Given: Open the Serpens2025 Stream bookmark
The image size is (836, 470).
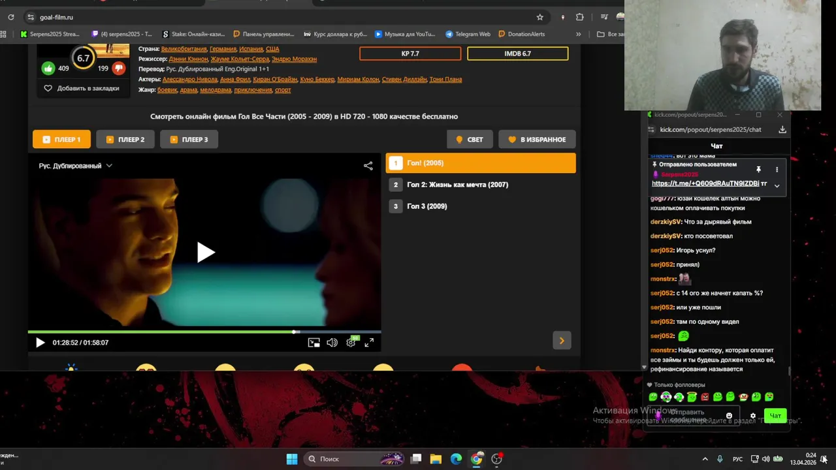Looking at the screenshot, I should coord(50,34).
